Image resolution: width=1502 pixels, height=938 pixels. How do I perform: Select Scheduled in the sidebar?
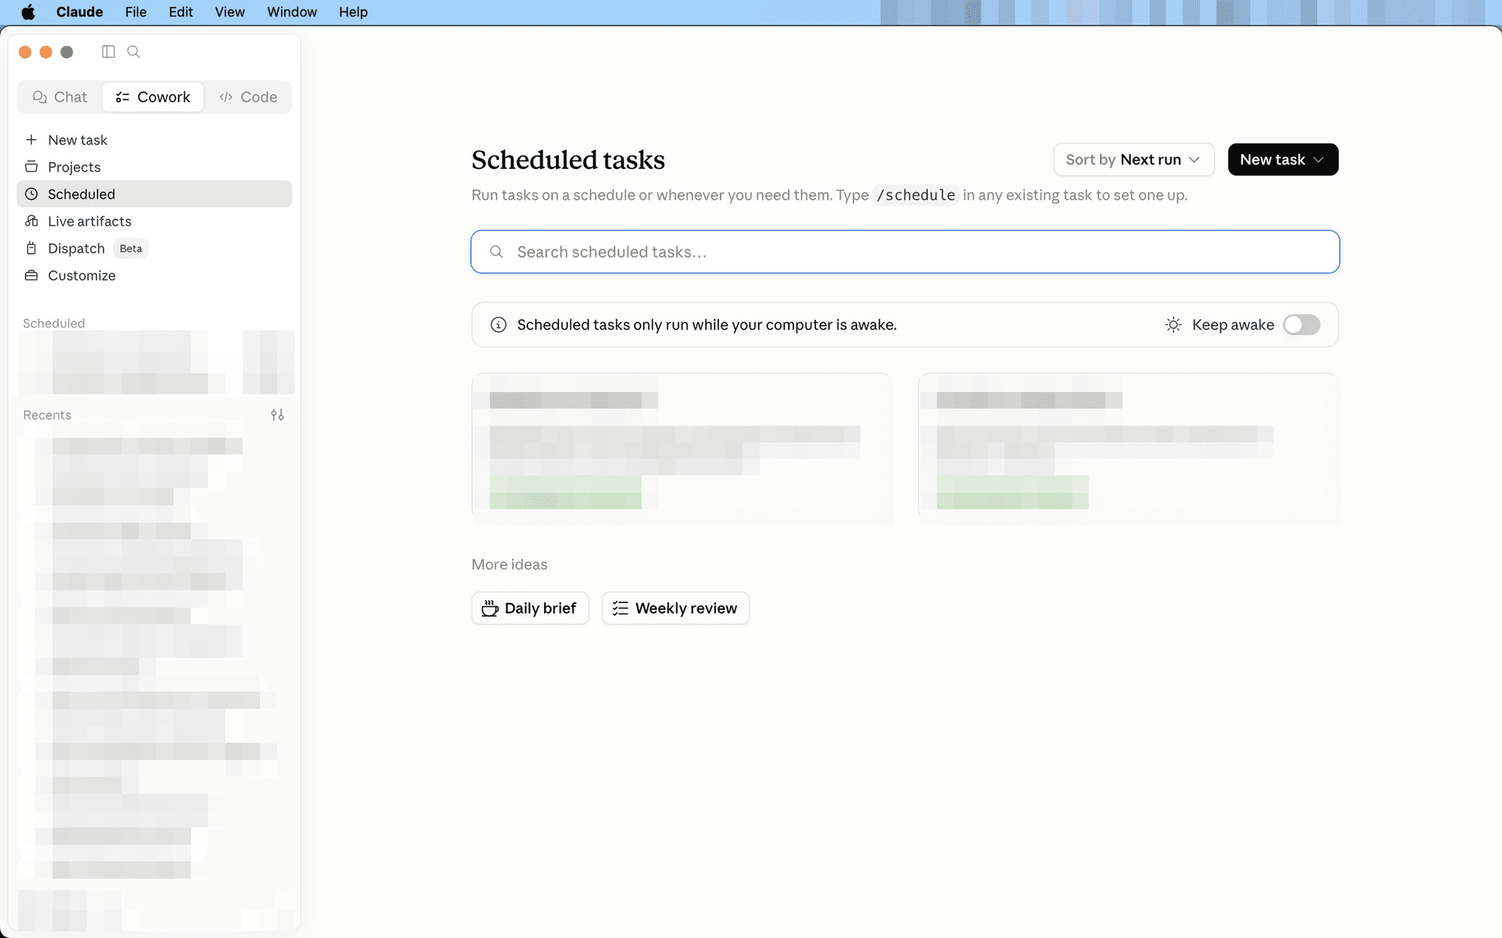tap(154, 194)
